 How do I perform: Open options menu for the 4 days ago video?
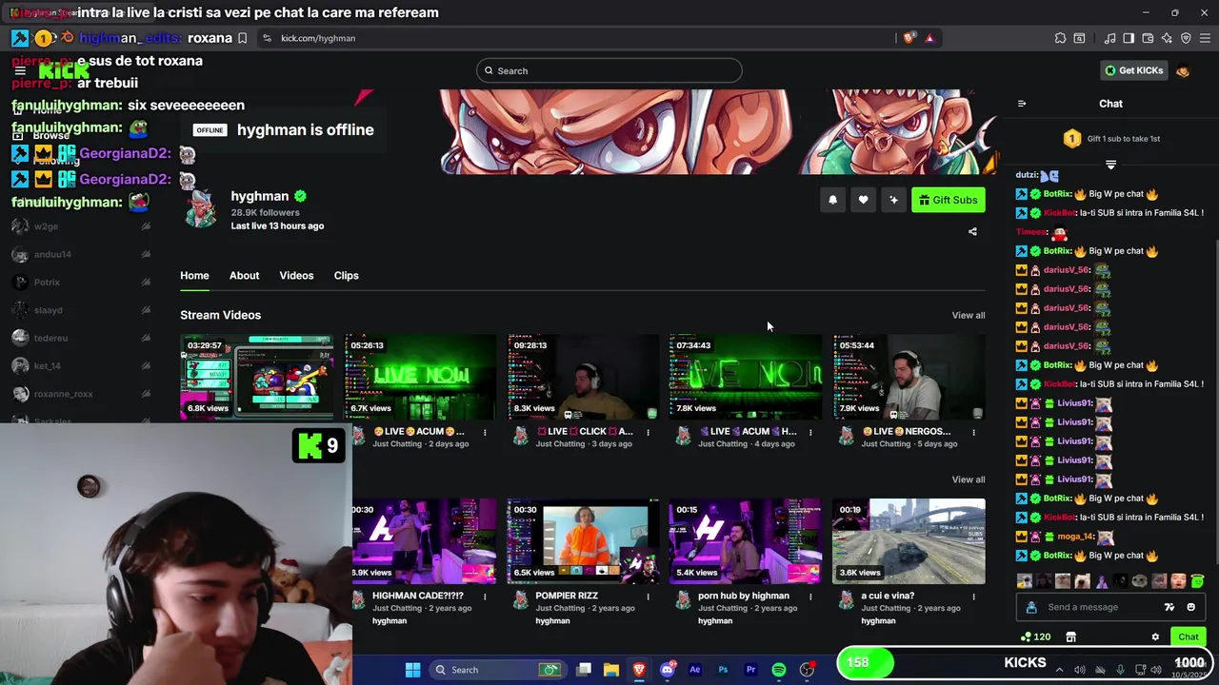810,433
